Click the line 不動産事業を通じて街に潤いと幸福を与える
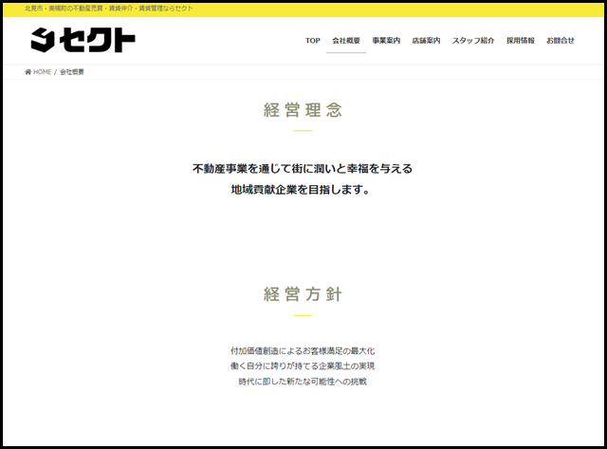 303,169
